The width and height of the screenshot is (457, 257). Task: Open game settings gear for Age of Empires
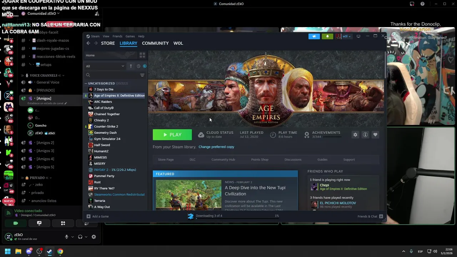[355, 135]
